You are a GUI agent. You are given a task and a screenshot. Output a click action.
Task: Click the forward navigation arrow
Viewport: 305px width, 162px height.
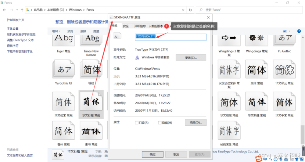[12, 10]
